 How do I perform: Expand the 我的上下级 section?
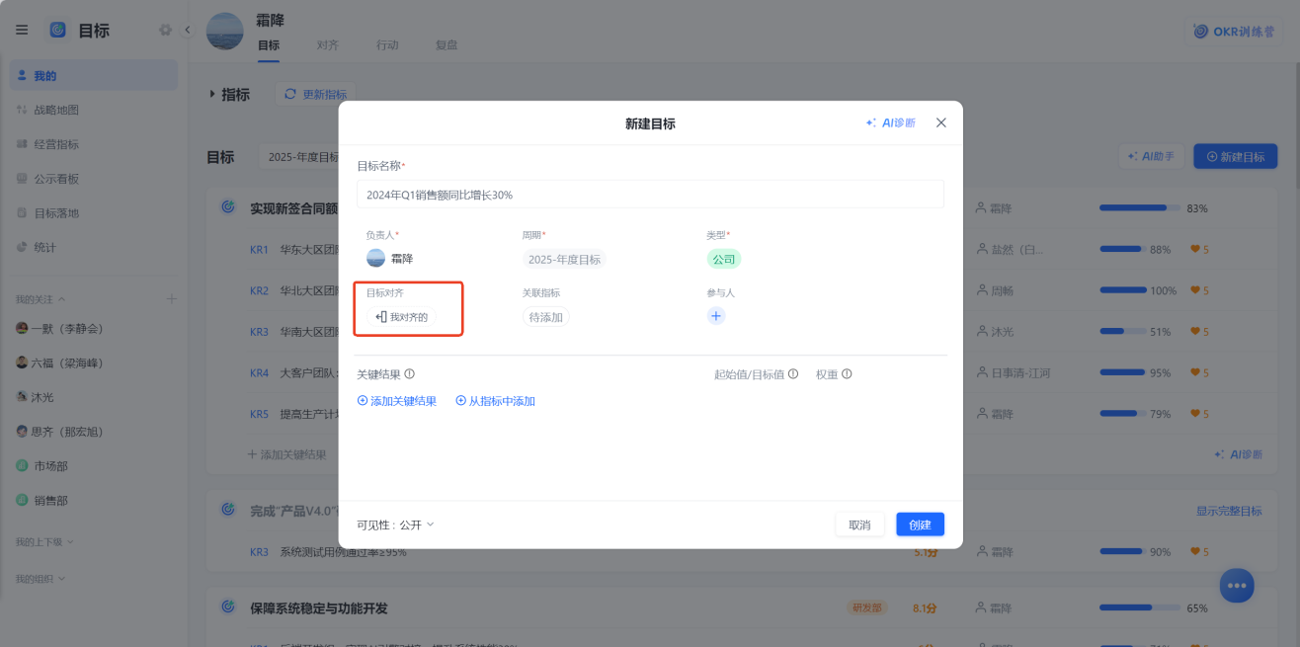pos(44,541)
